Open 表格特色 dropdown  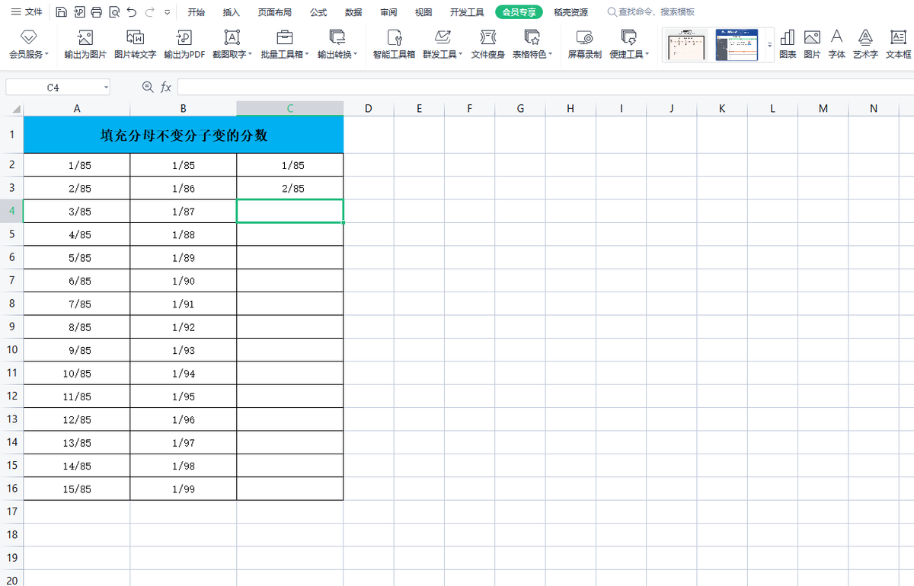532,44
